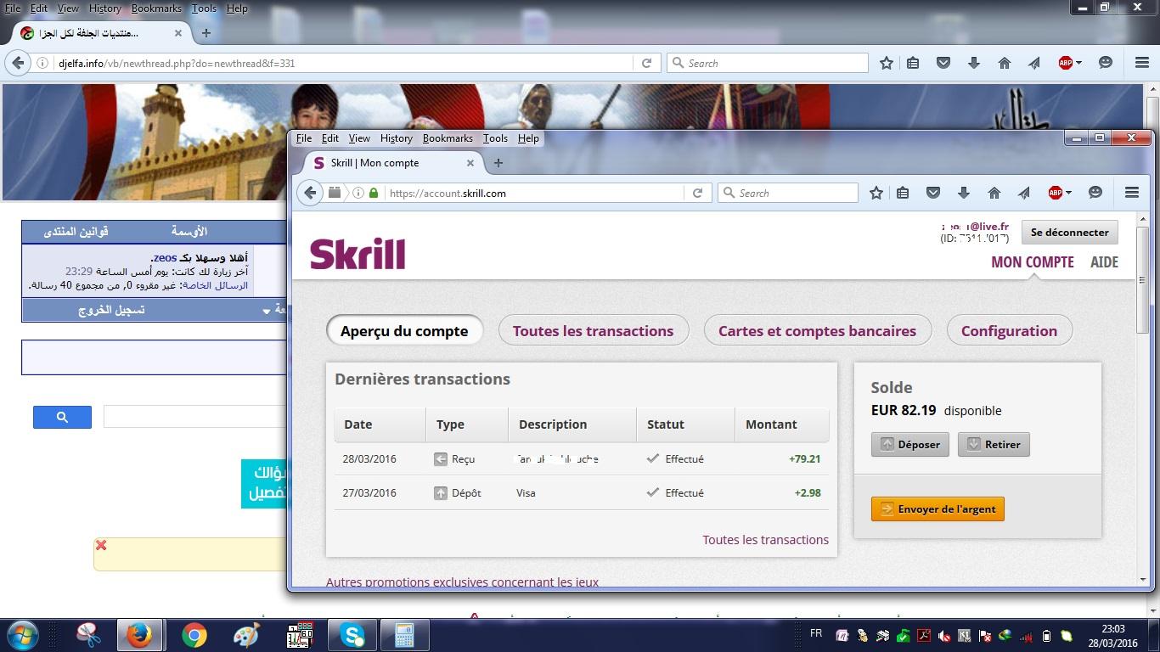Click the send-tab paper plane in Skrill window
The image size is (1160, 652).
coord(1024,193)
